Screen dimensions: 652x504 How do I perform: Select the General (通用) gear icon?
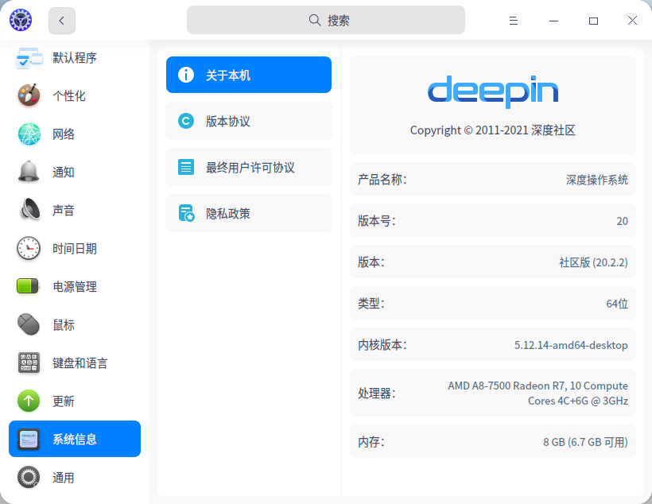[x=29, y=478]
